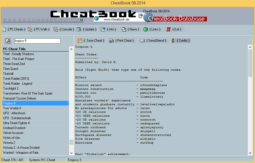Select year 07 in the year list
Image resolution: width=255 pixels, height=163 pixels.
52,20
